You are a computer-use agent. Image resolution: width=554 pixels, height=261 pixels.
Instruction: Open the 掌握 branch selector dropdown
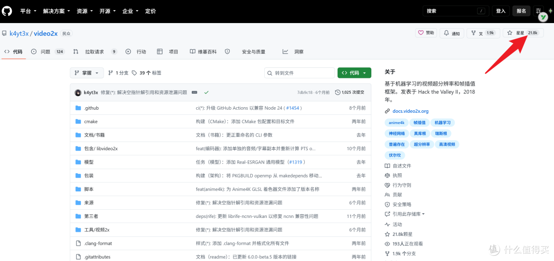click(x=87, y=73)
